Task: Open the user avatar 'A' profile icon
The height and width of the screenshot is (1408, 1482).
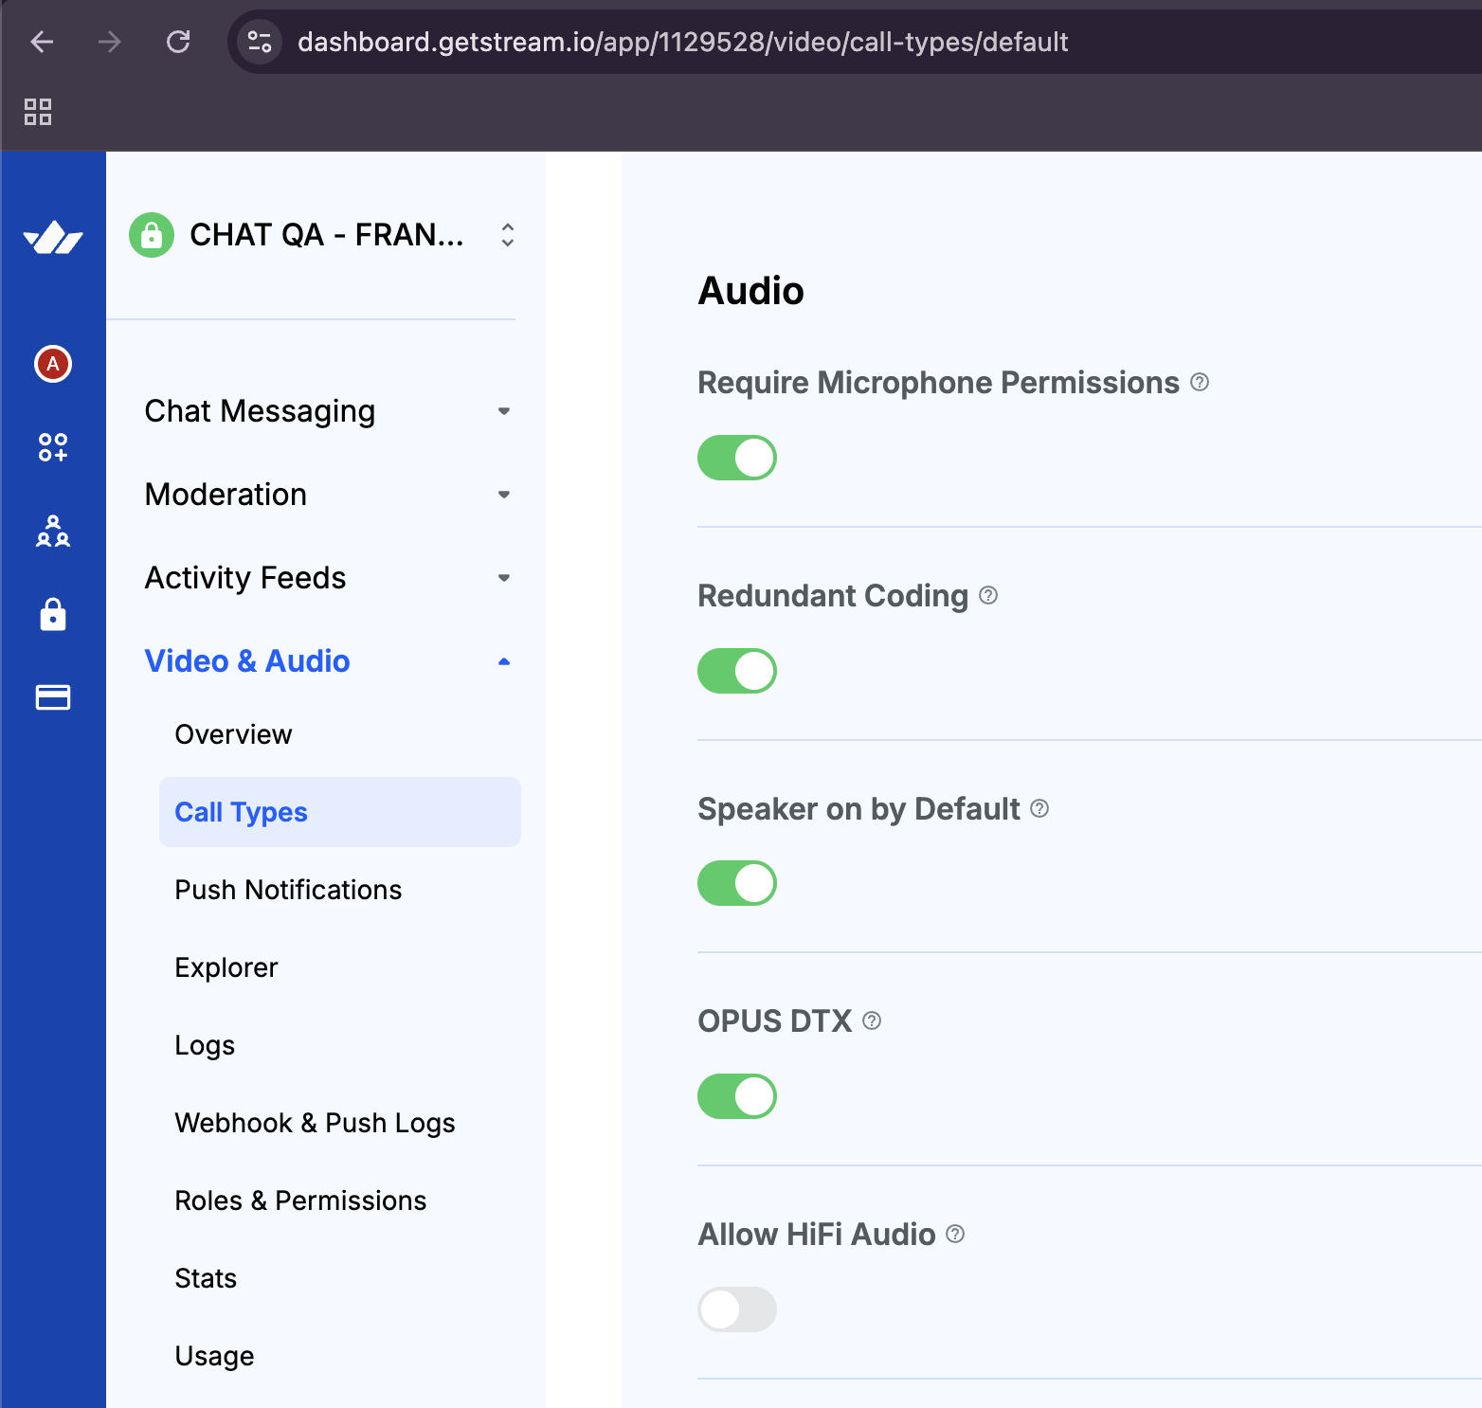Action: (x=53, y=364)
